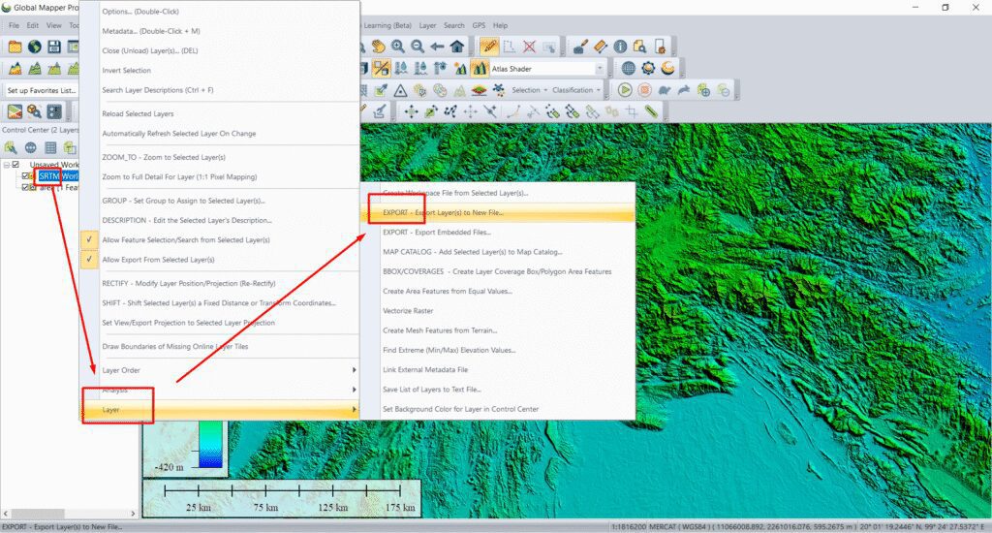Open a data file with folder icon
Screen dimensions: 992x533
[15, 47]
